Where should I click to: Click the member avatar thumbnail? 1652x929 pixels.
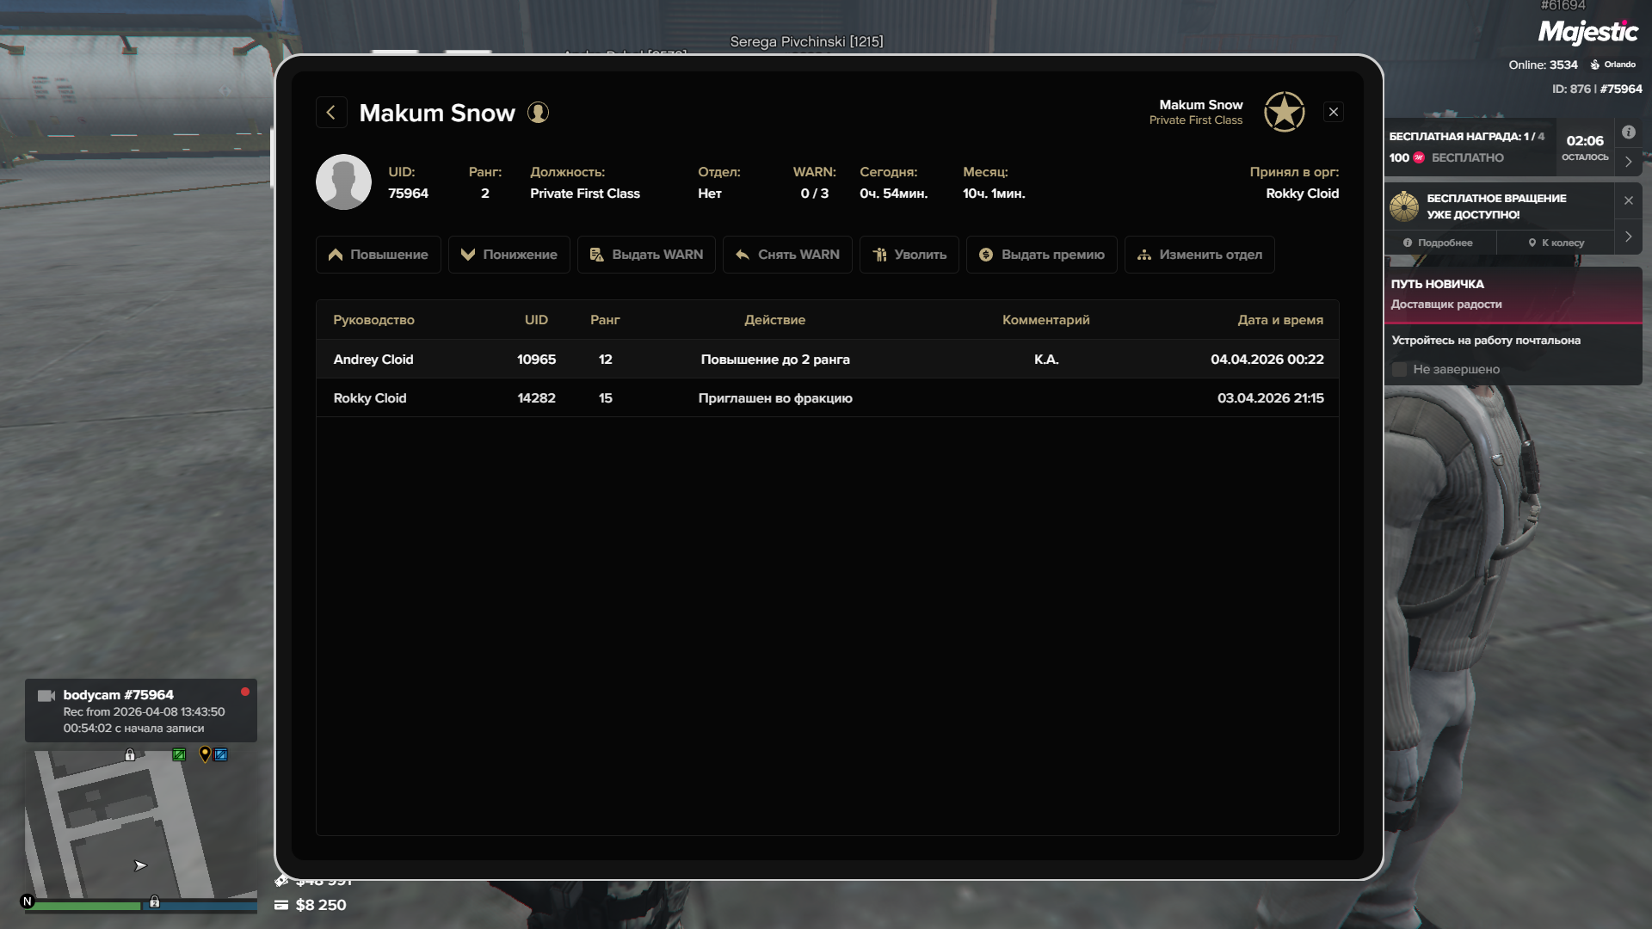(x=343, y=182)
